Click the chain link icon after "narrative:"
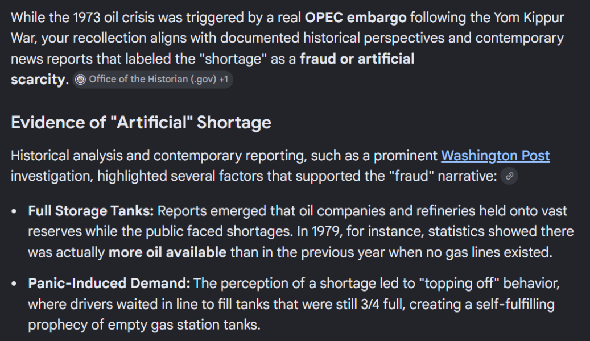The height and width of the screenshot is (341, 590). point(509,176)
